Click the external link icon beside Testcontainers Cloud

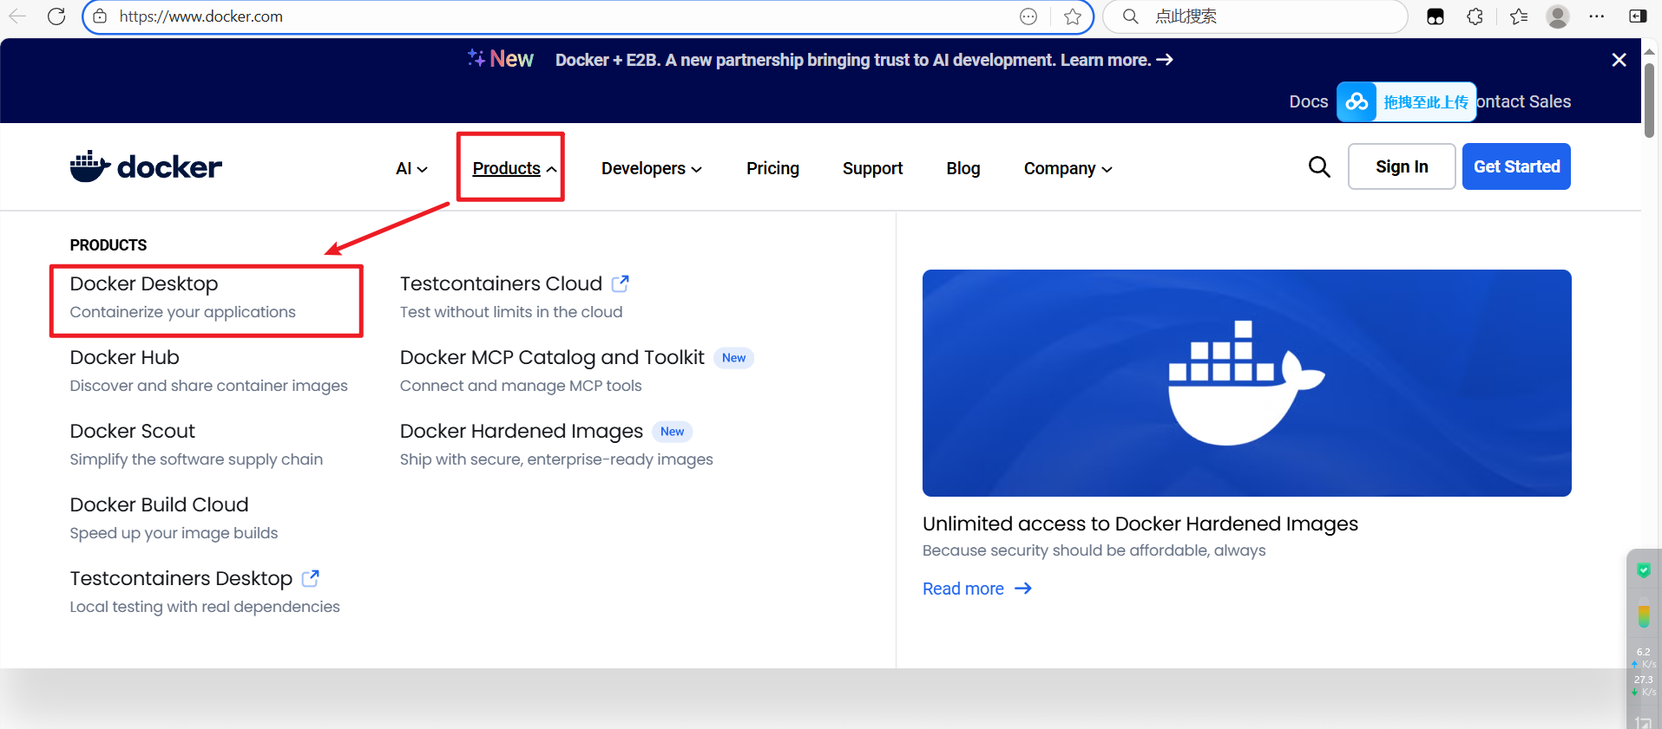click(x=620, y=283)
